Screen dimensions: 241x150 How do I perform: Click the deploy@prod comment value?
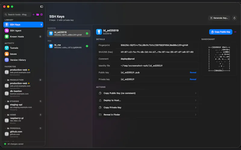(127, 59)
